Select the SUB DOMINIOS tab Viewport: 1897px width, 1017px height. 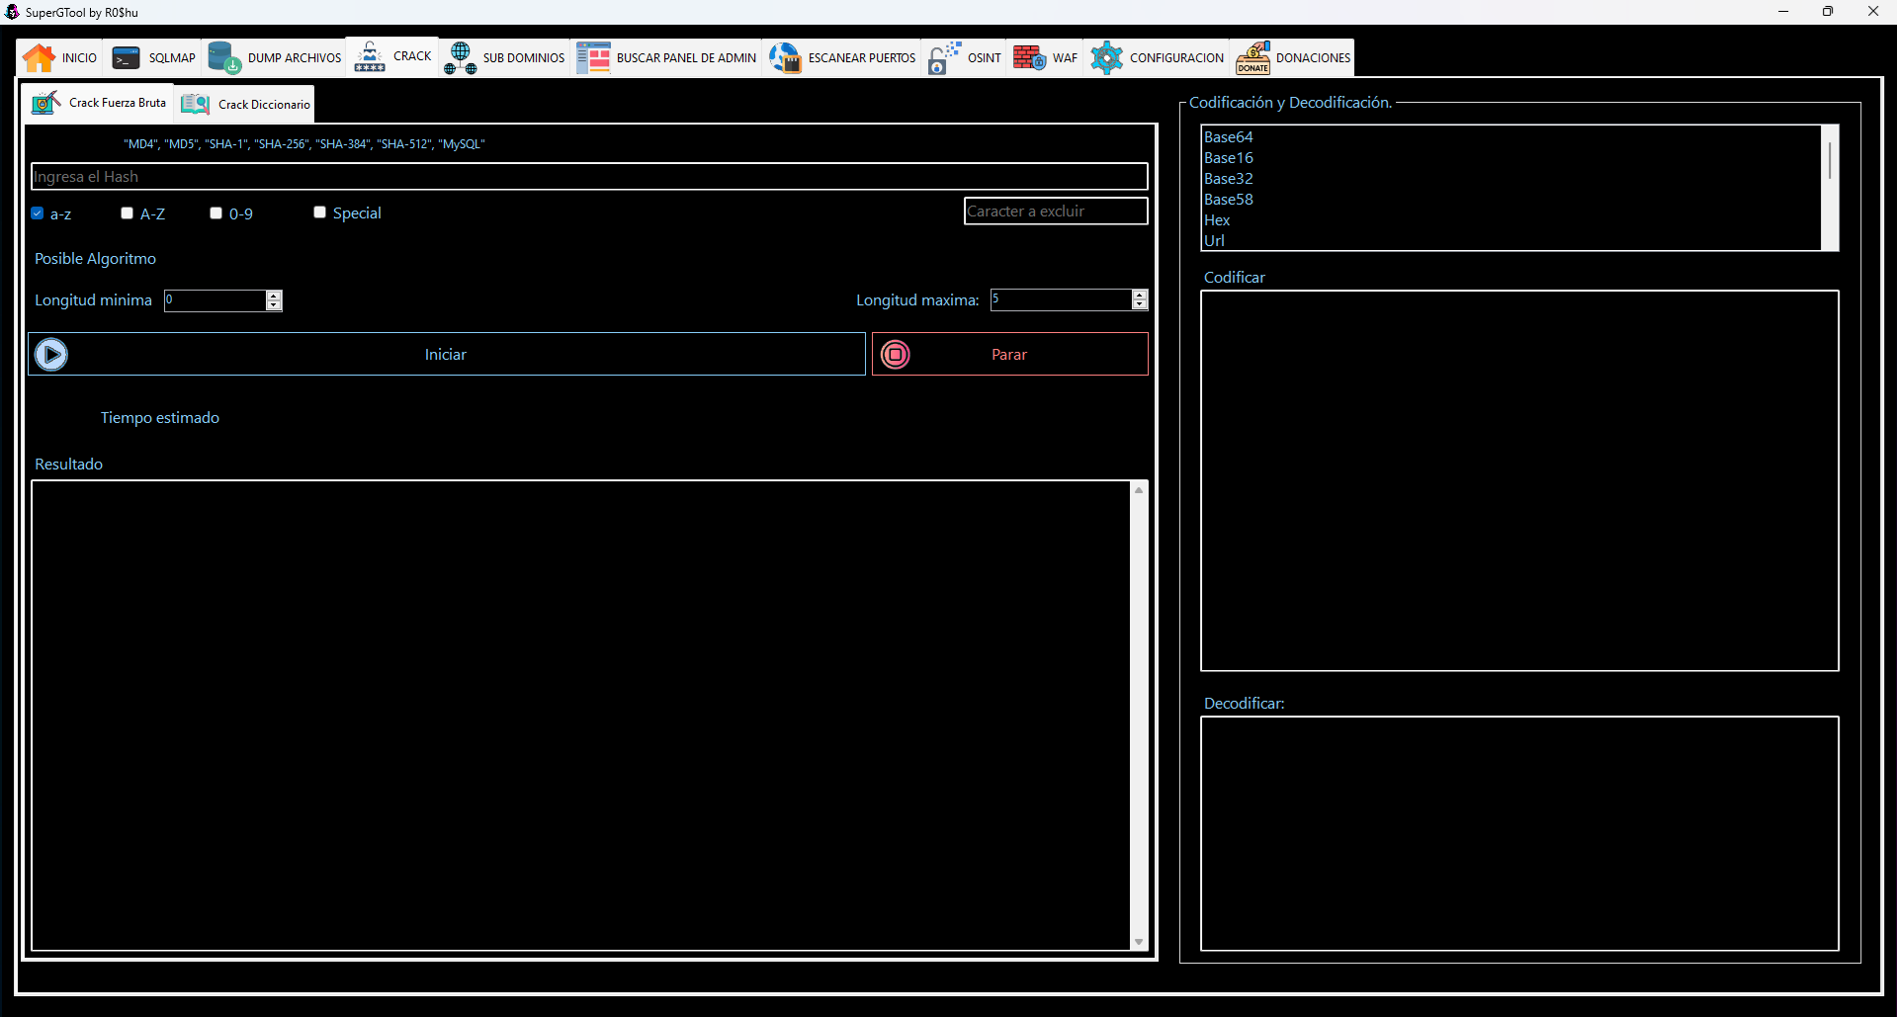pos(504,58)
